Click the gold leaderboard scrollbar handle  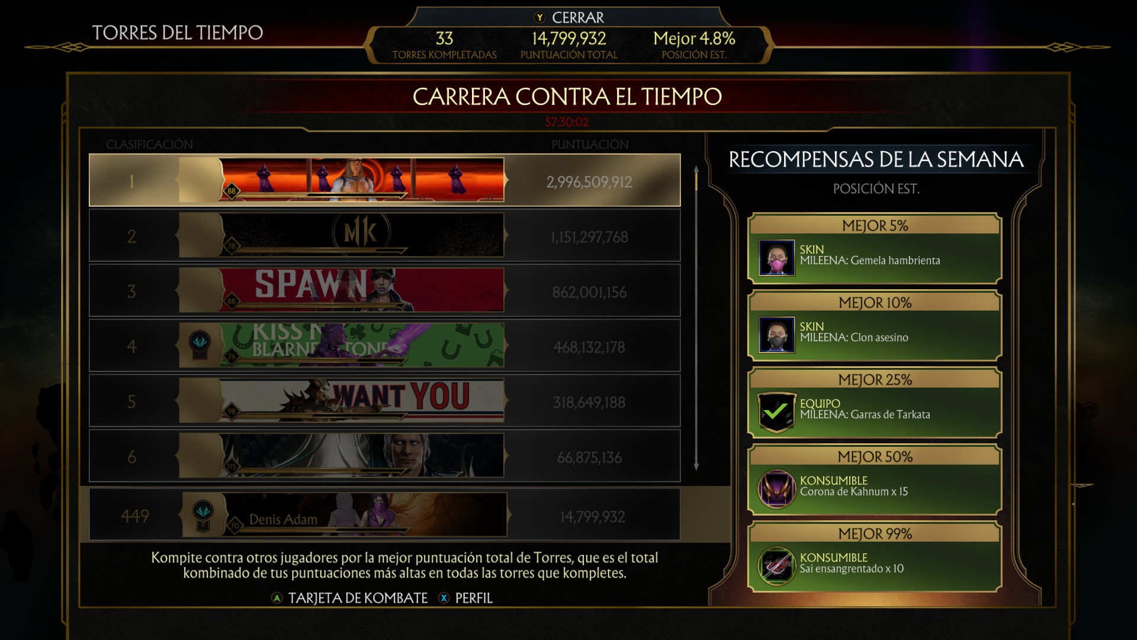(696, 182)
